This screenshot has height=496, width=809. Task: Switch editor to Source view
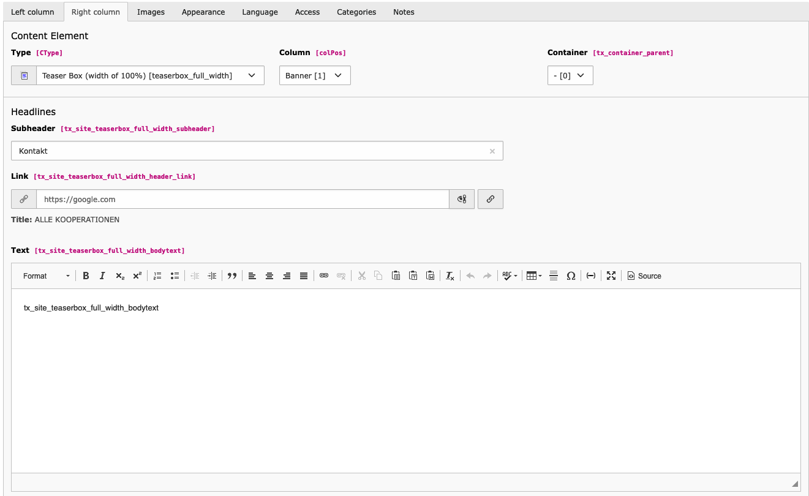click(644, 276)
